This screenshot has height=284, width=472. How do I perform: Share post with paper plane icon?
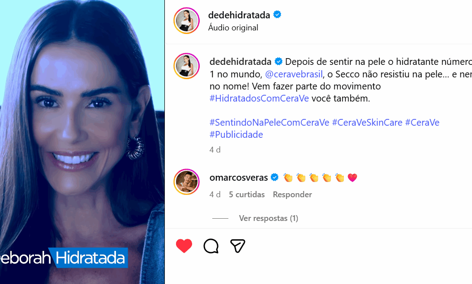tap(237, 246)
